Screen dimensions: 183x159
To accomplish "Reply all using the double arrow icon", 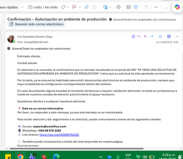I will [145, 36].
